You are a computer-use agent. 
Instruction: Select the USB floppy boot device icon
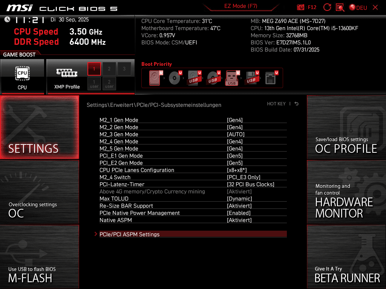click(x=251, y=78)
